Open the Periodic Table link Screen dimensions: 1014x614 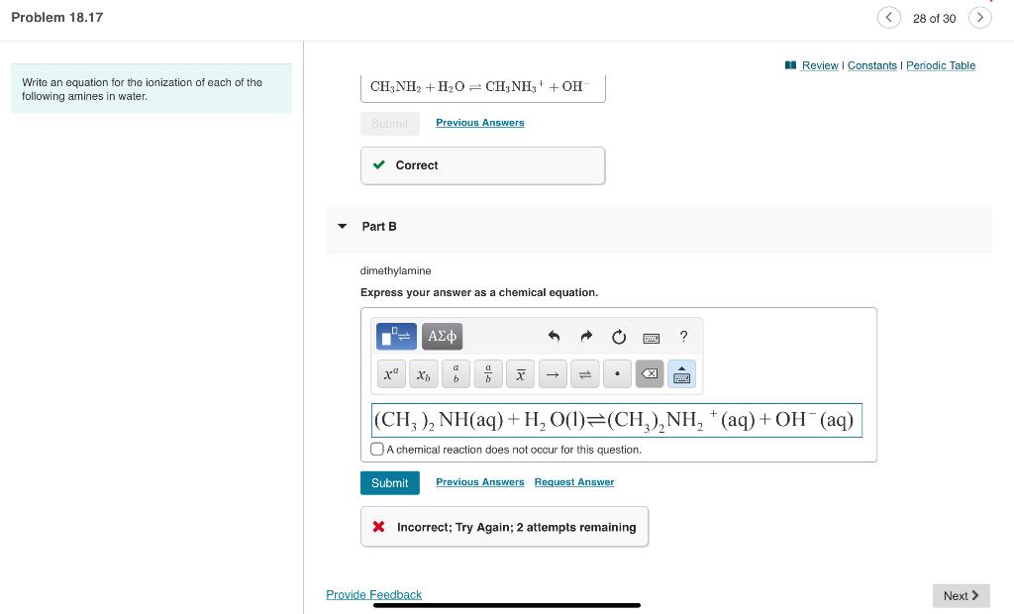click(940, 65)
